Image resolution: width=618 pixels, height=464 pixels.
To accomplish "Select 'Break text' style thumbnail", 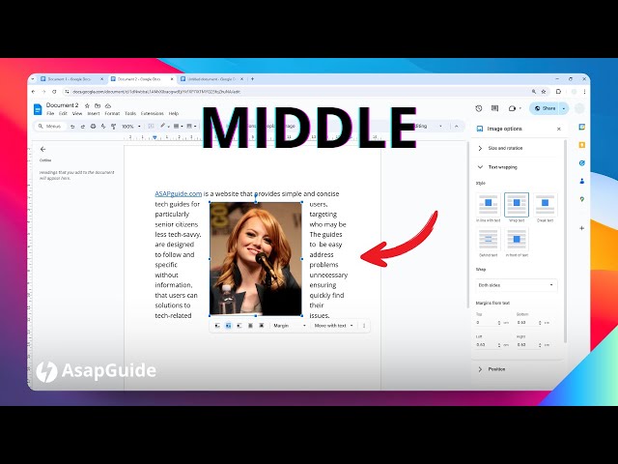I will point(545,204).
